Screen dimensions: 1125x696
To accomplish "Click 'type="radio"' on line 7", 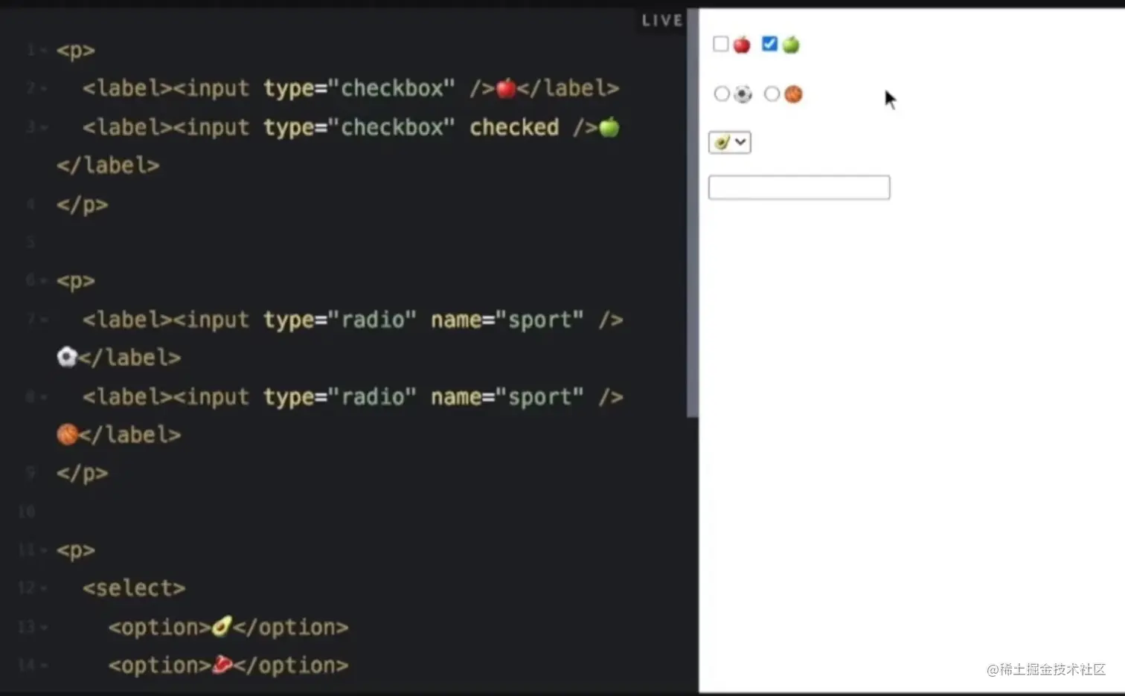I will 340,320.
